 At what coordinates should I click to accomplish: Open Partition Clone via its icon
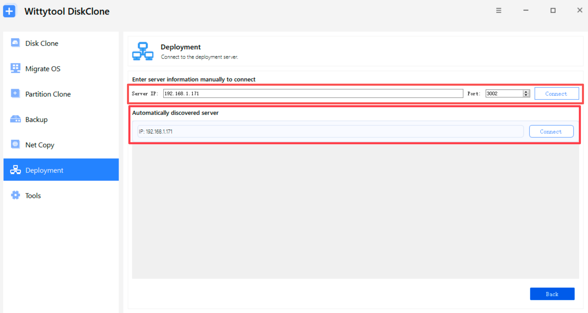pyautogui.click(x=15, y=93)
